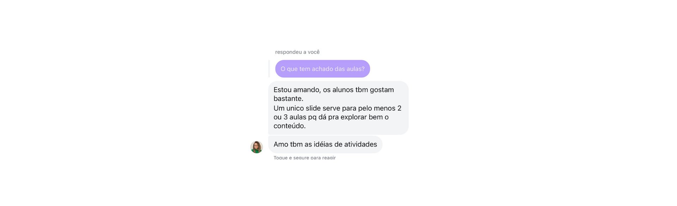Click the word 'bastante.' in the message

point(288,99)
